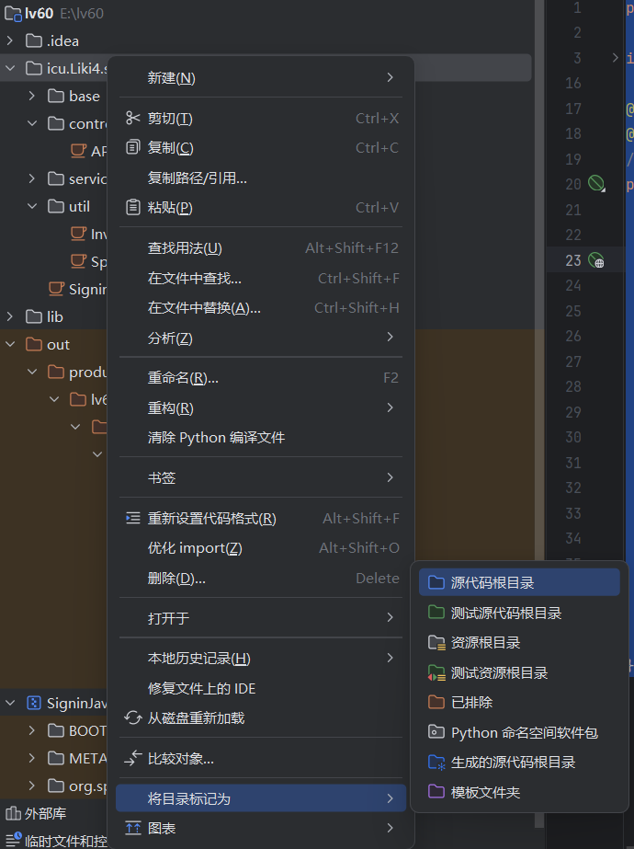This screenshot has height=849, width=634.
Task: Click the External Libraries icon 外部库
Action: pyautogui.click(x=13, y=813)
